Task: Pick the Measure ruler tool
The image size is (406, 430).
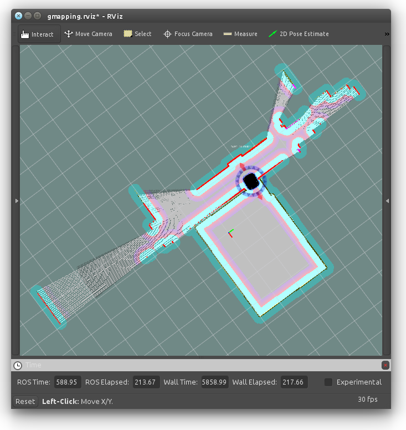Action: (240, 34)
